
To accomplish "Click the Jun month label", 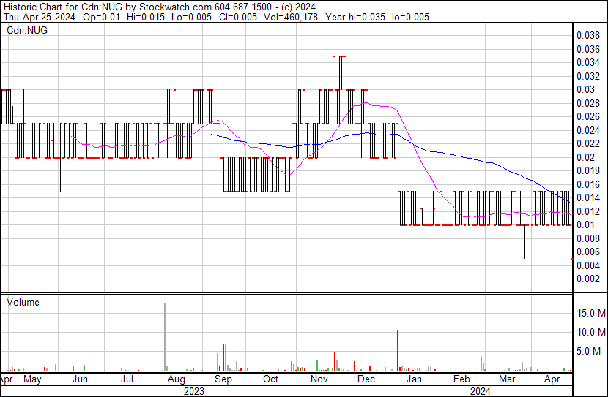I will pos(81,379).
